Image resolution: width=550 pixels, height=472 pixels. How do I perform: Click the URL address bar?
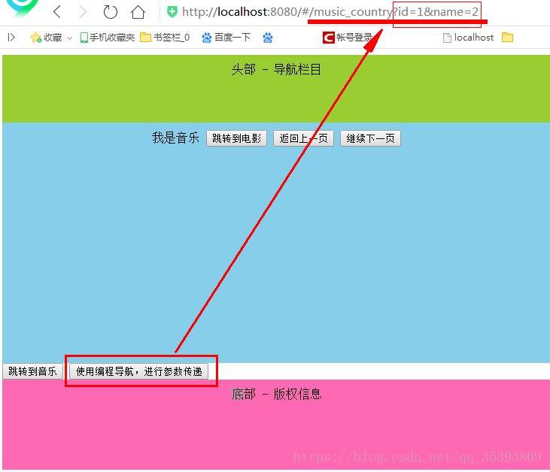tap(330, 12)
